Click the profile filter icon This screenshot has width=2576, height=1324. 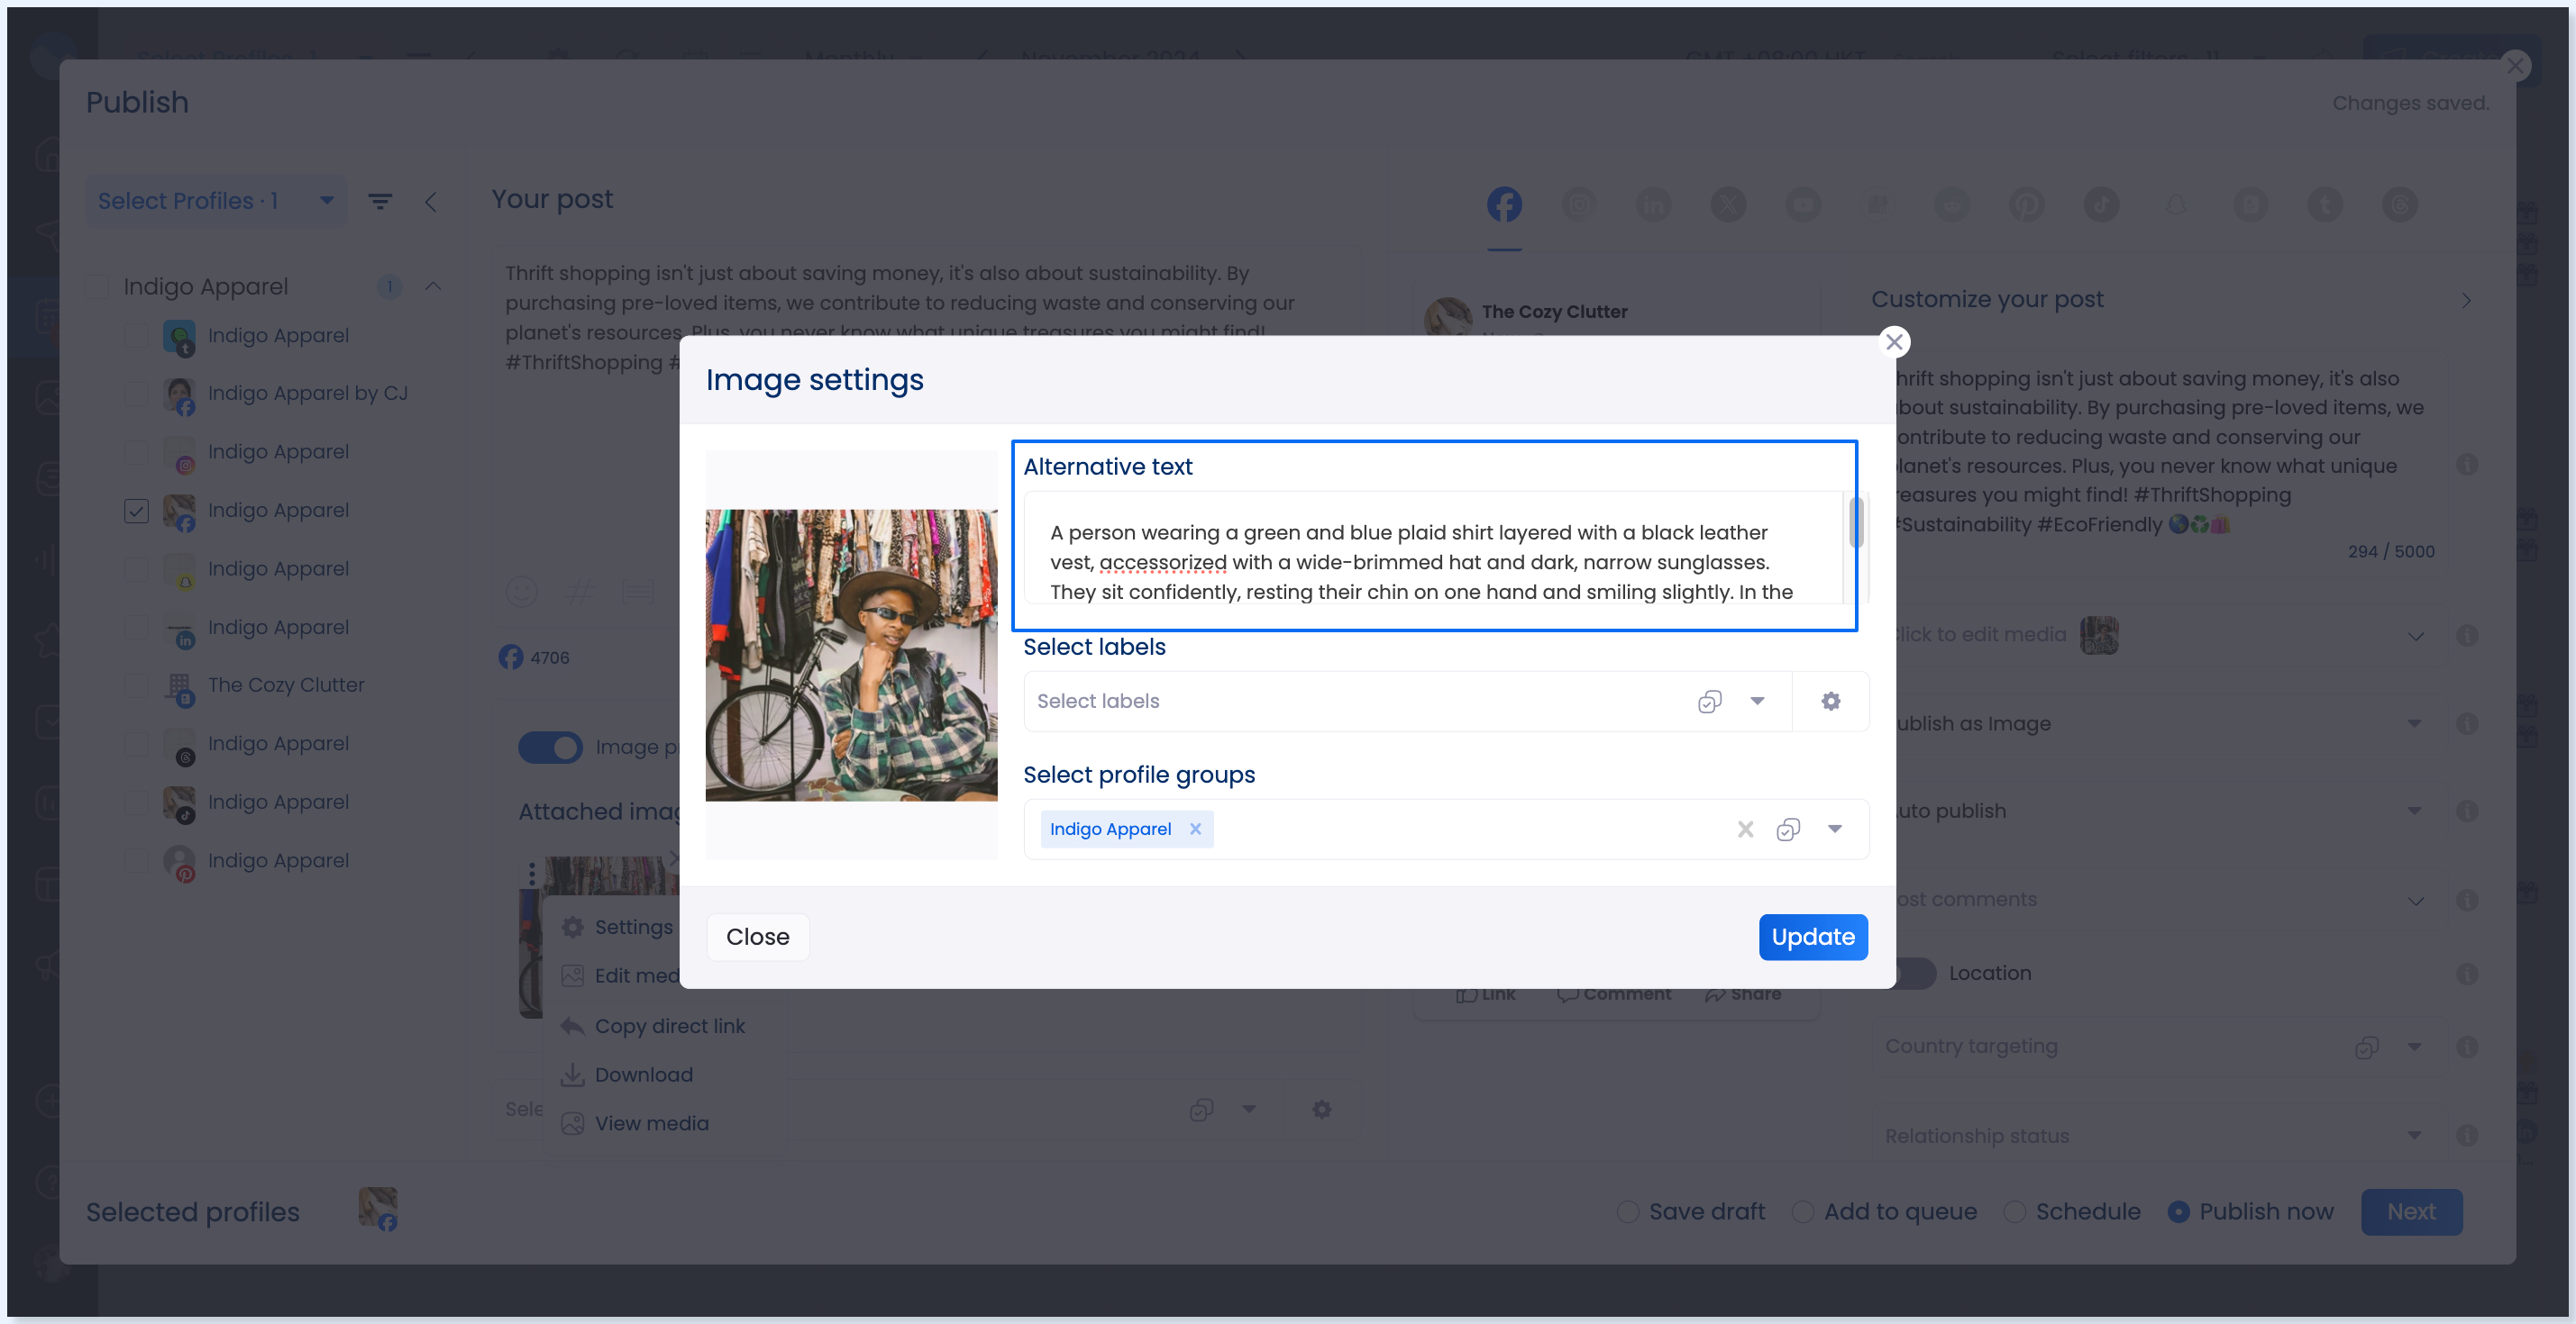pyautogui.click(x=380, y=201)
